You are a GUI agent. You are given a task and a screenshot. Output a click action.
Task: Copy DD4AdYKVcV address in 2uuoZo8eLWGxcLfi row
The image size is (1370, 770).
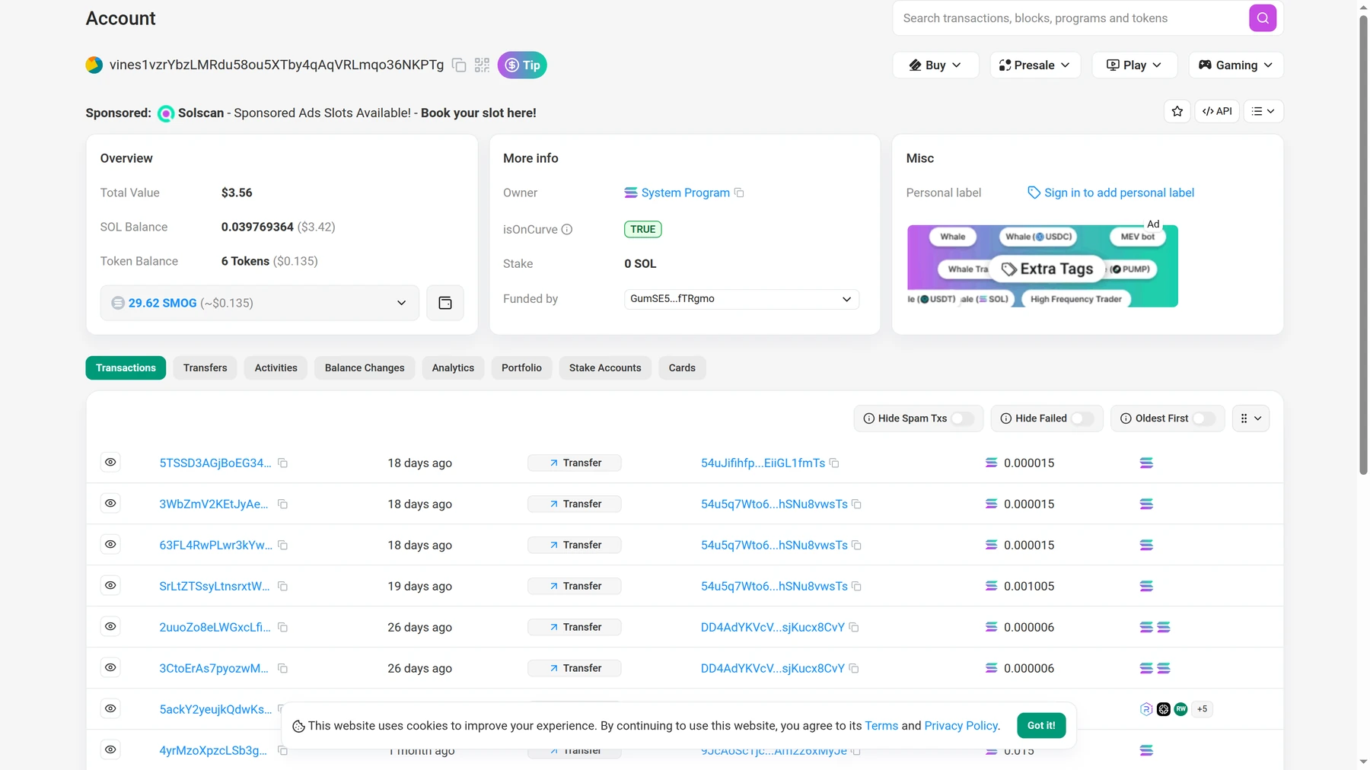coord(854,628)
